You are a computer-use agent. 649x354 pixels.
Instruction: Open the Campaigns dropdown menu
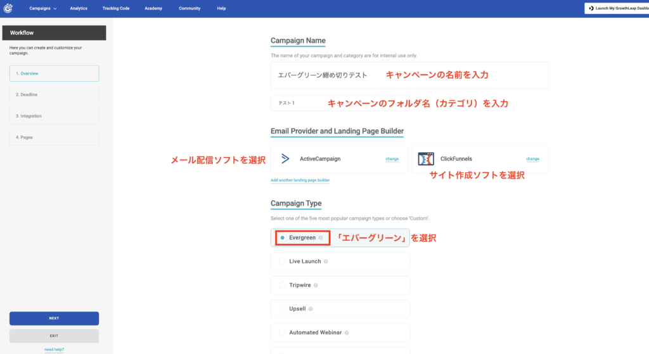(42, 8)
